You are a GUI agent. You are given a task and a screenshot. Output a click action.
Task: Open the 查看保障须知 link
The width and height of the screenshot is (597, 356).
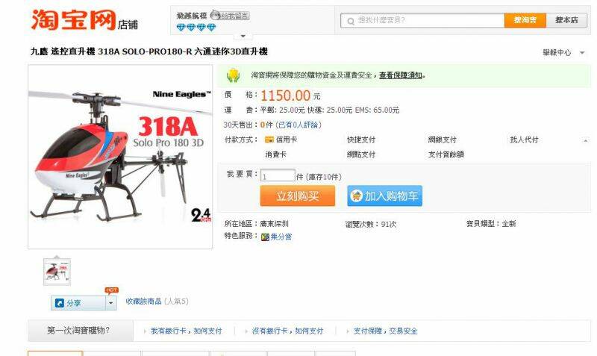click(400, 75)
